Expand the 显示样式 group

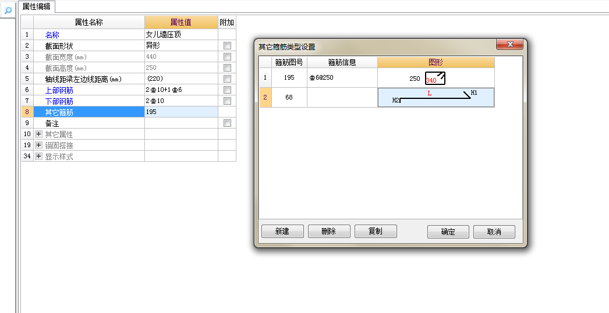[38, 156]
